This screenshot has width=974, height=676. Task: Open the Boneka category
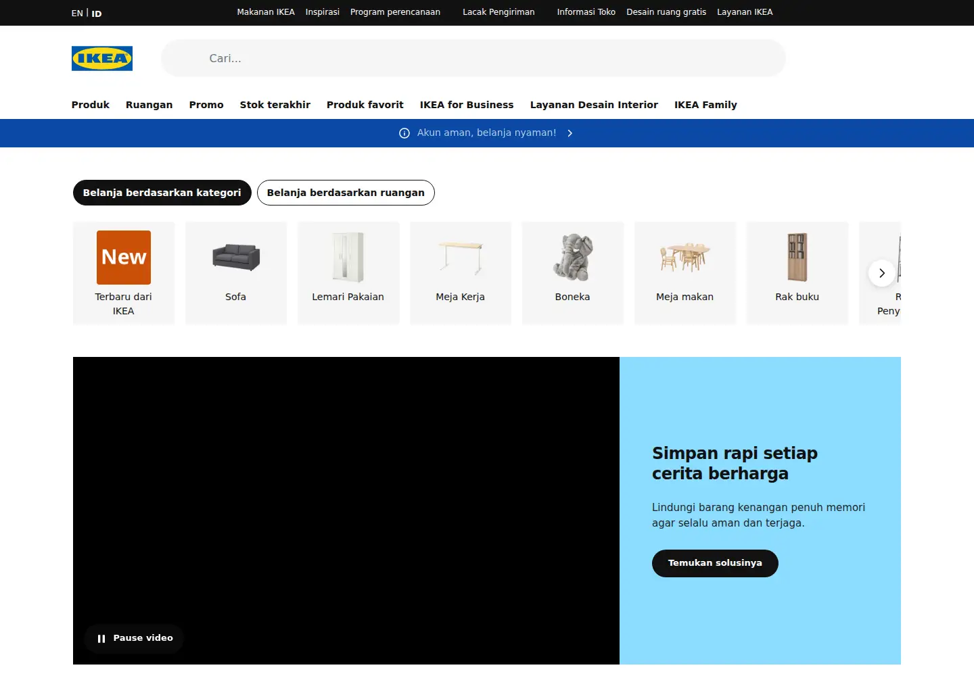(x=573, y=273)
